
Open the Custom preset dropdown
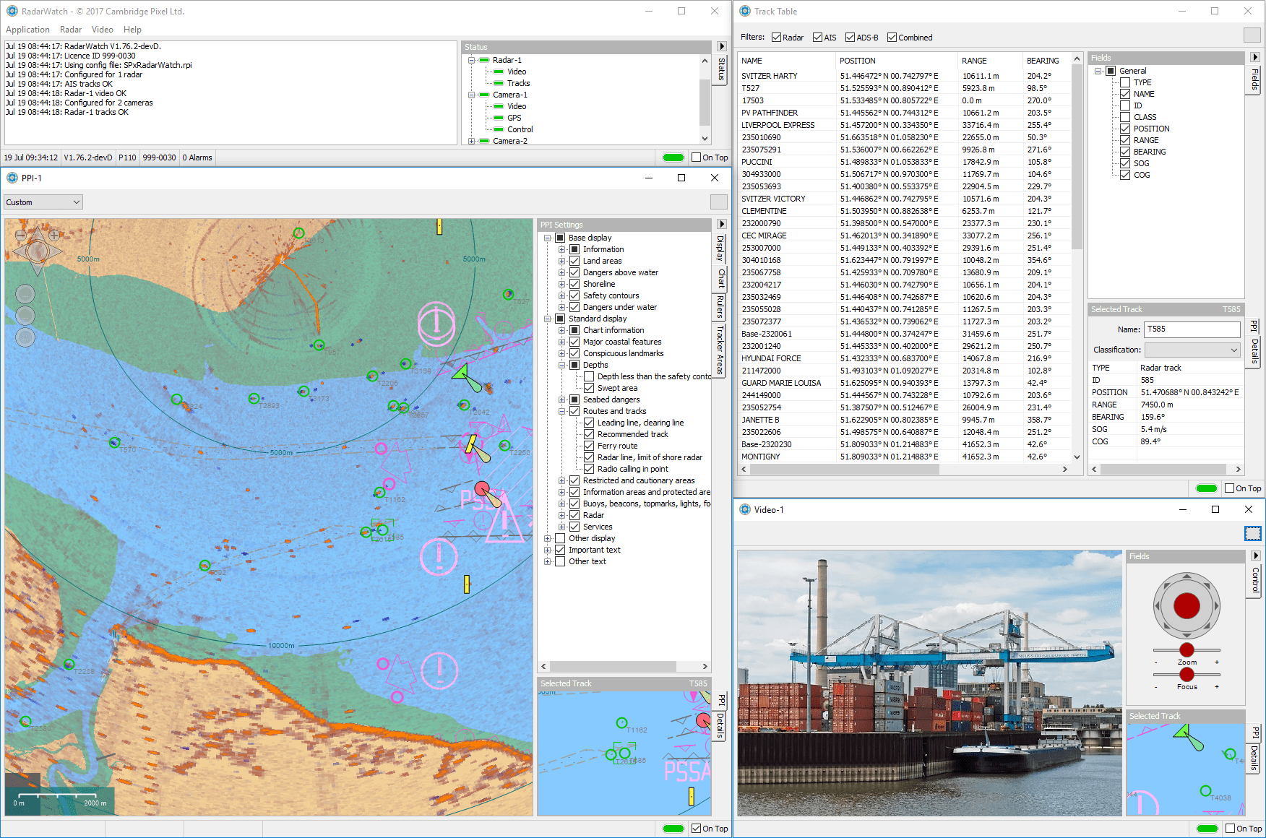point(43,202)
